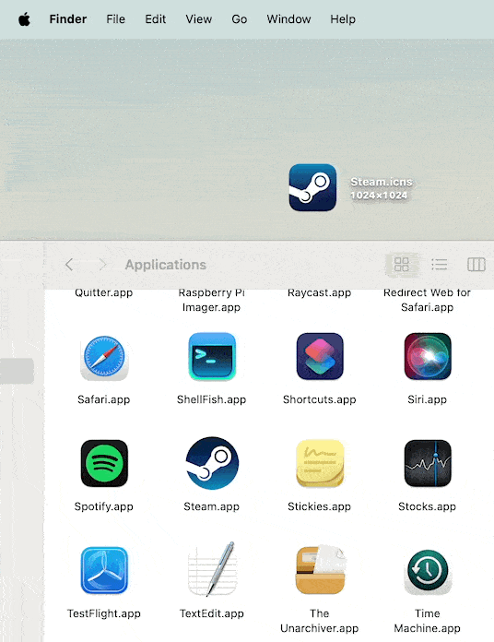
Task: Click the Steam.app name label
Action: (211, 506)
